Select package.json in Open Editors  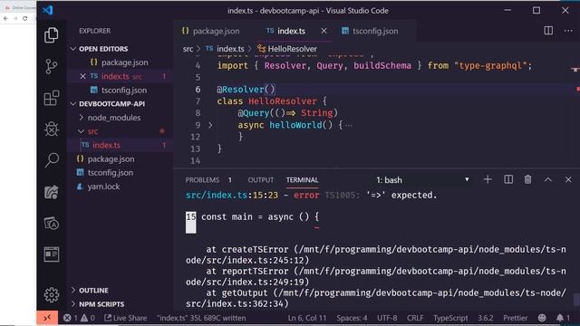(x=125, y=62)
